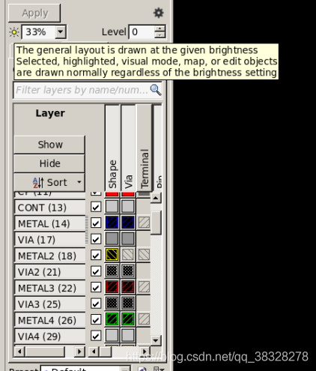
Task: Click the VIA (17) Shape swatch
Action: [x=112, y=238]
